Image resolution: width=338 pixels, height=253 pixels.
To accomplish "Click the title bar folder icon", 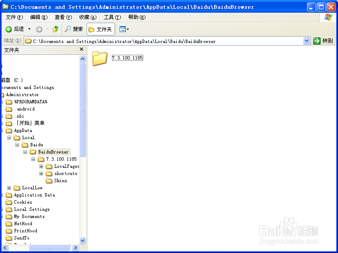I will tap(5, 7).
